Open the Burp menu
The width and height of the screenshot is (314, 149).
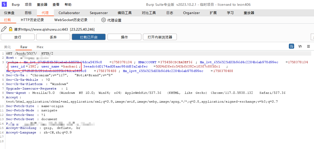point(16,5)
